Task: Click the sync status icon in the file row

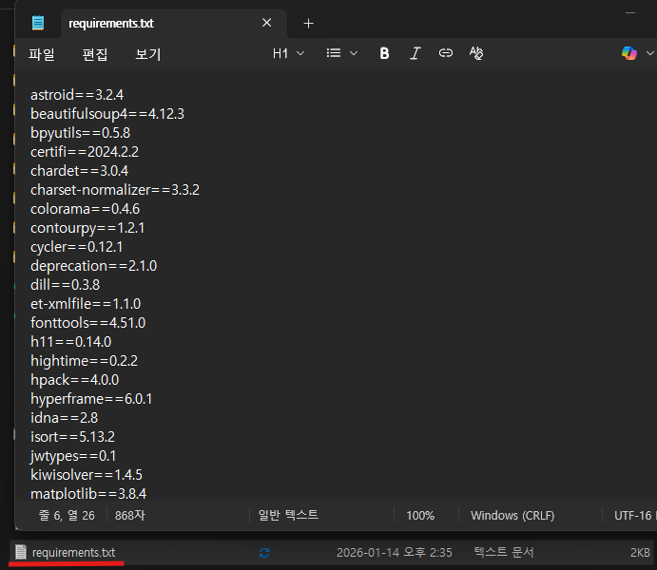Action: (x=264, y=553)
